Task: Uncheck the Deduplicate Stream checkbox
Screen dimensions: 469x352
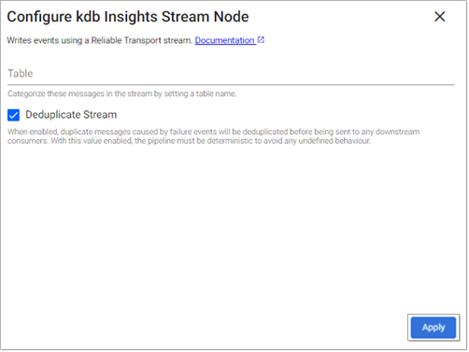Action: [13, 115]
